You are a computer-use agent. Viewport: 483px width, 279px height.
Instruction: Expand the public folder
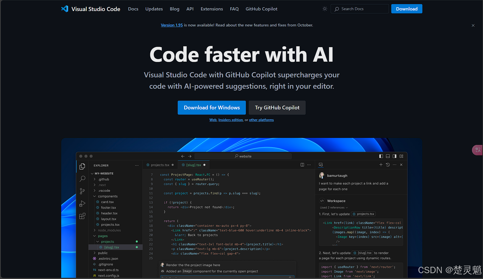click(x=94, y=253)
